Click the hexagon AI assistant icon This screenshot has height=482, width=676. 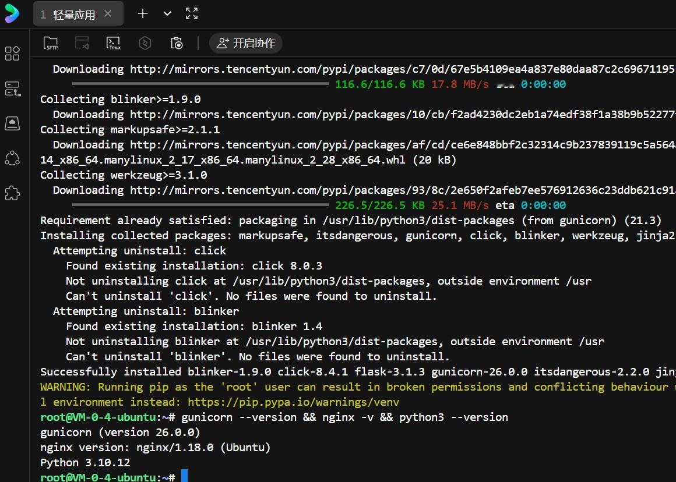[x=145, y=43]
